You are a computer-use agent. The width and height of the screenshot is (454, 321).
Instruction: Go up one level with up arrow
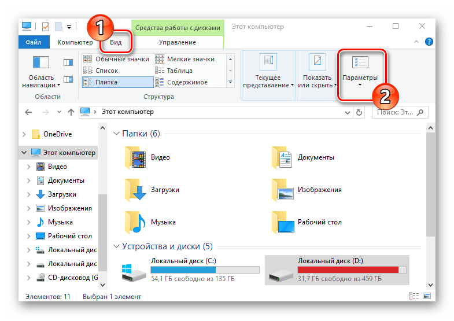(71, 112)
